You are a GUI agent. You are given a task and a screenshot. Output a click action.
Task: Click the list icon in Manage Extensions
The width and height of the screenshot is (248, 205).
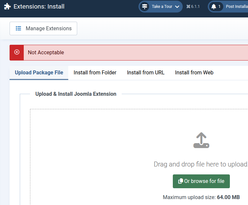[x=18, y=28]
